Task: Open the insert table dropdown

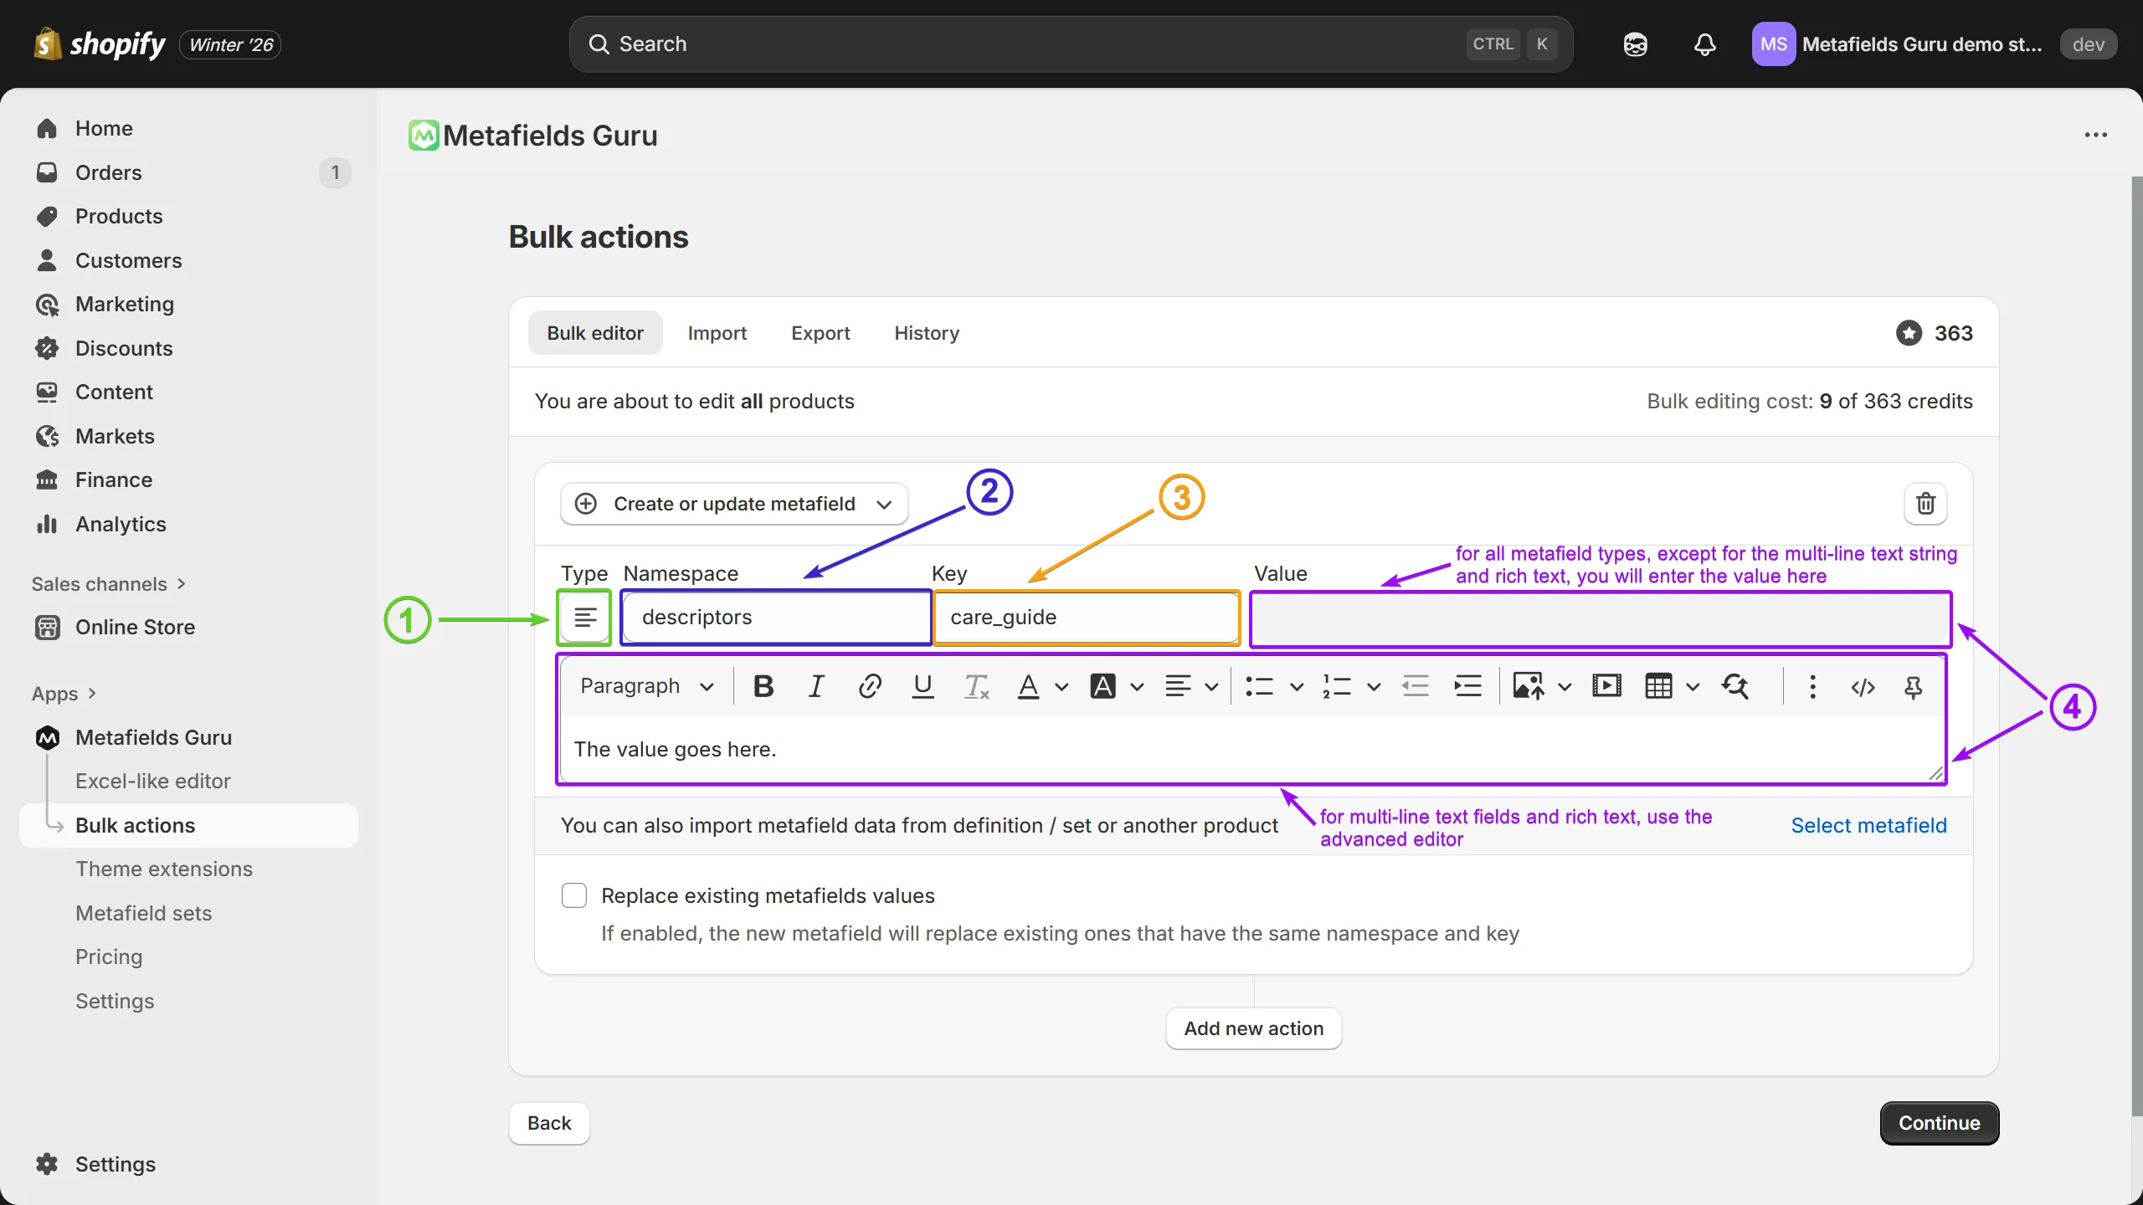Action: [x=1693, y=687]
